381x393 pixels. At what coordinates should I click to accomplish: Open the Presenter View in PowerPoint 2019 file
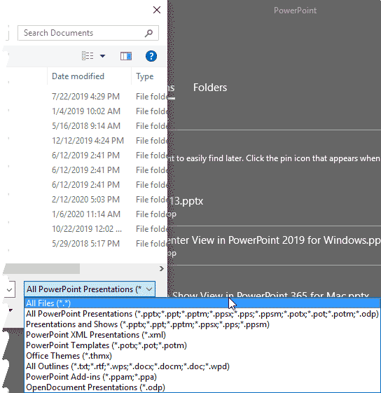[274, 240]
